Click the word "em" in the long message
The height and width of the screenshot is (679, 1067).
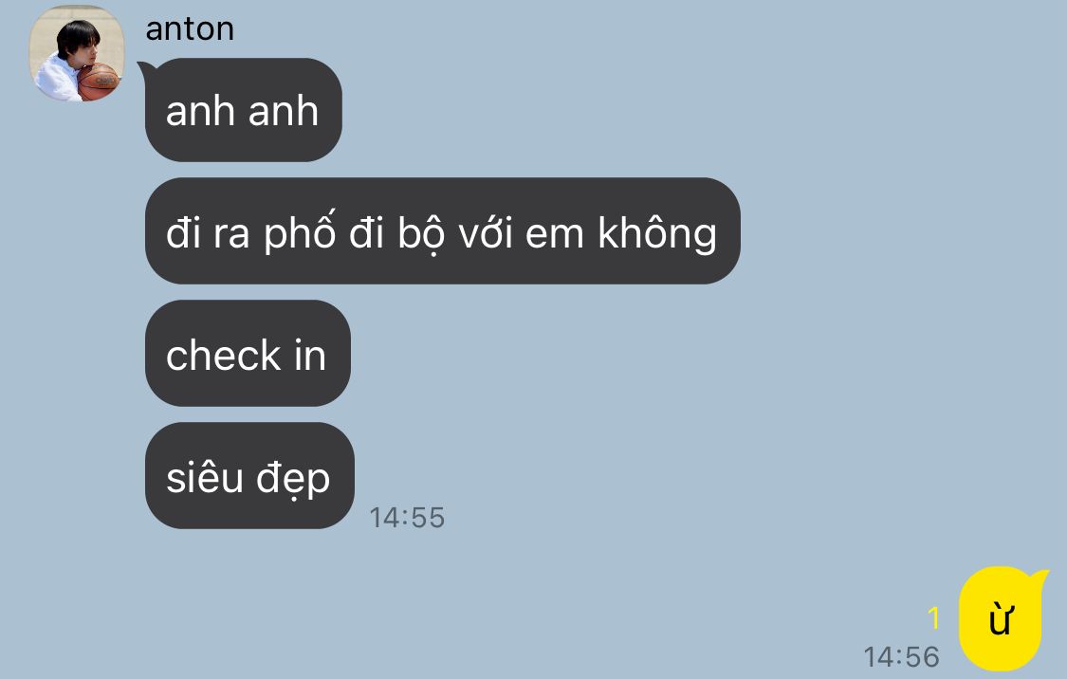coord(555,235)
